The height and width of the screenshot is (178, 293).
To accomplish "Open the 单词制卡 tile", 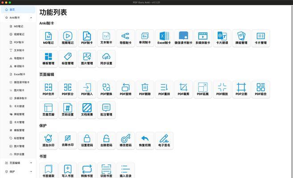I will (x=145, y=38).
